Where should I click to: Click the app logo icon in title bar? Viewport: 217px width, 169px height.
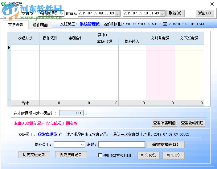pos(3,4)
